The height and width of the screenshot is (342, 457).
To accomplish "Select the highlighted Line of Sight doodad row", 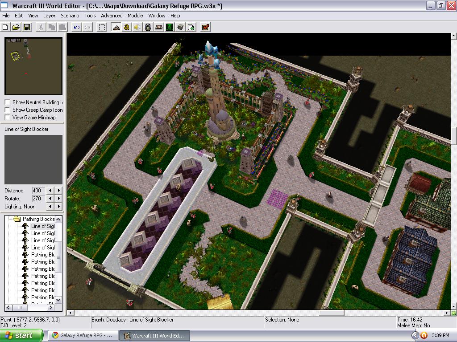I will pos(42,226).
